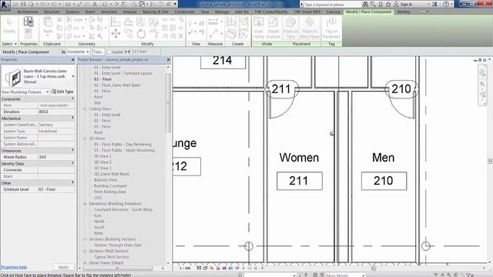Click the Apply button in Properties palette
Image resolution: width=493 pixels, height=277 pixels.
63,267
